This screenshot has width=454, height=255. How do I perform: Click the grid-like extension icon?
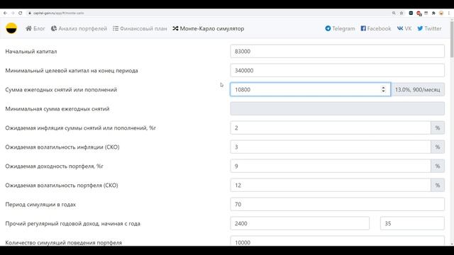click(x=426, y=13)
